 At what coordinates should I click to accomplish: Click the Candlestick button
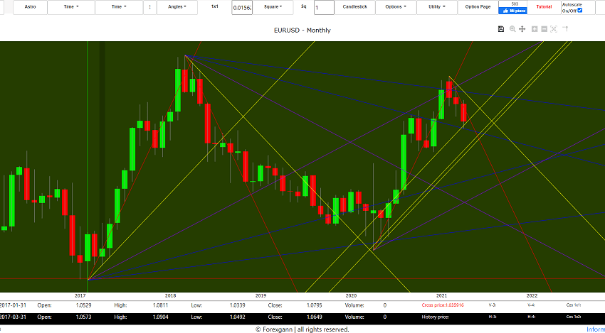355,7
